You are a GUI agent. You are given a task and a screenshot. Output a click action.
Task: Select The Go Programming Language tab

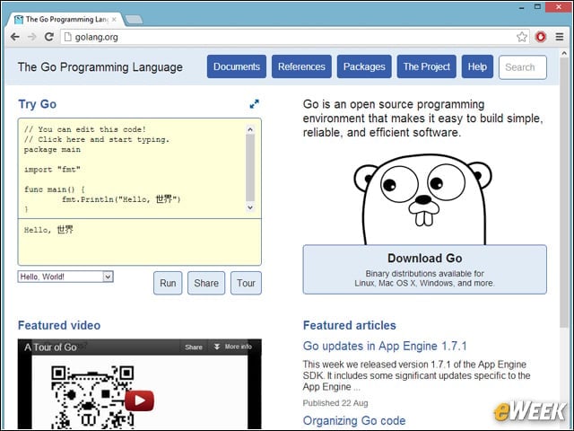pyautogui.click(x=65, y=20)
